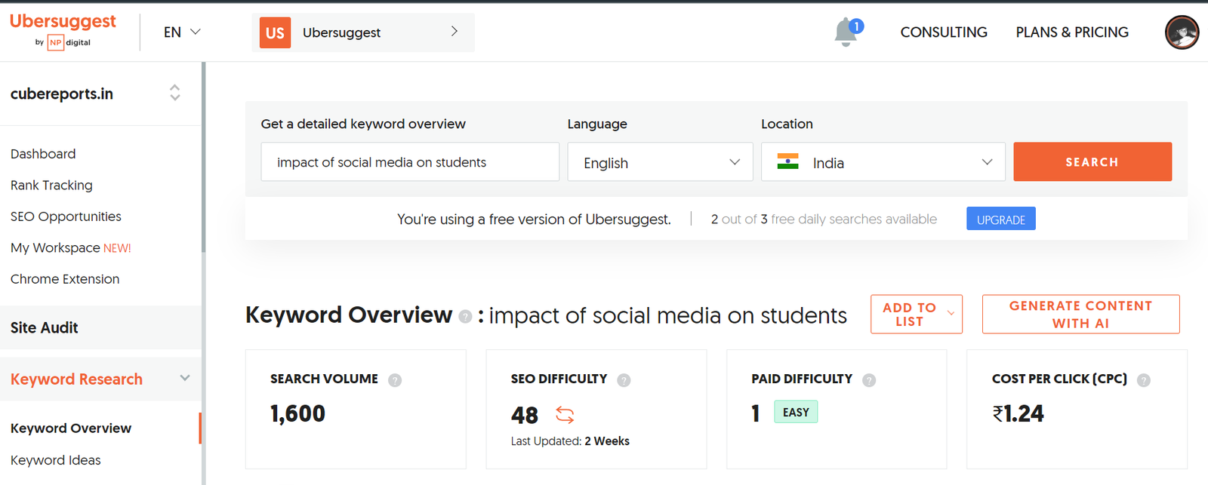Click the search volume value 1,600
Screen dimensions: 1208x485
coord(297,413)
